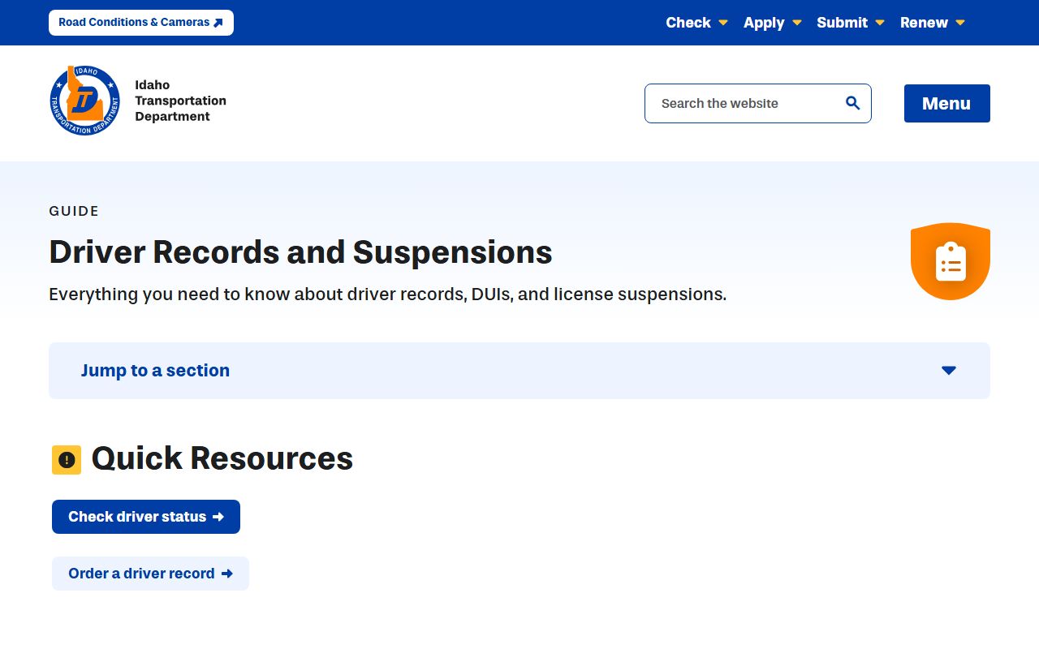
Task: Expand Jump to a section panel
Action: (x=519, y=371)
